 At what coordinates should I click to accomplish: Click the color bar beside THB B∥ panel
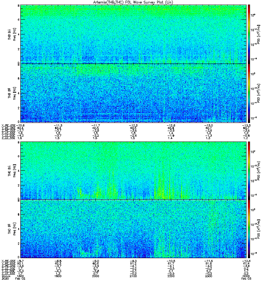[x=249, y=93]
